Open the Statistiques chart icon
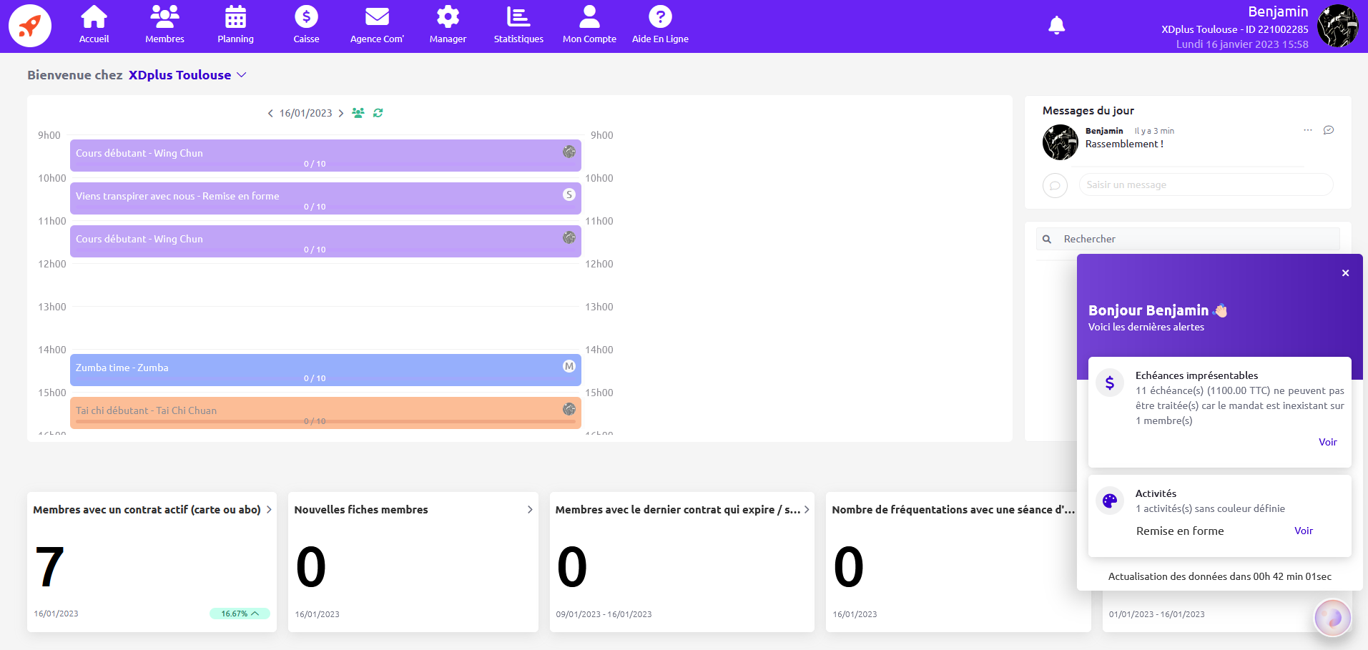The image size is (1368, 650). click(x=518, y=16)
